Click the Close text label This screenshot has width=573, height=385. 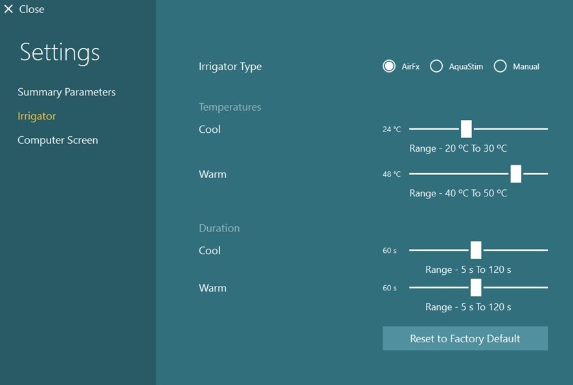pyautogui.click(x=32, y=10)
